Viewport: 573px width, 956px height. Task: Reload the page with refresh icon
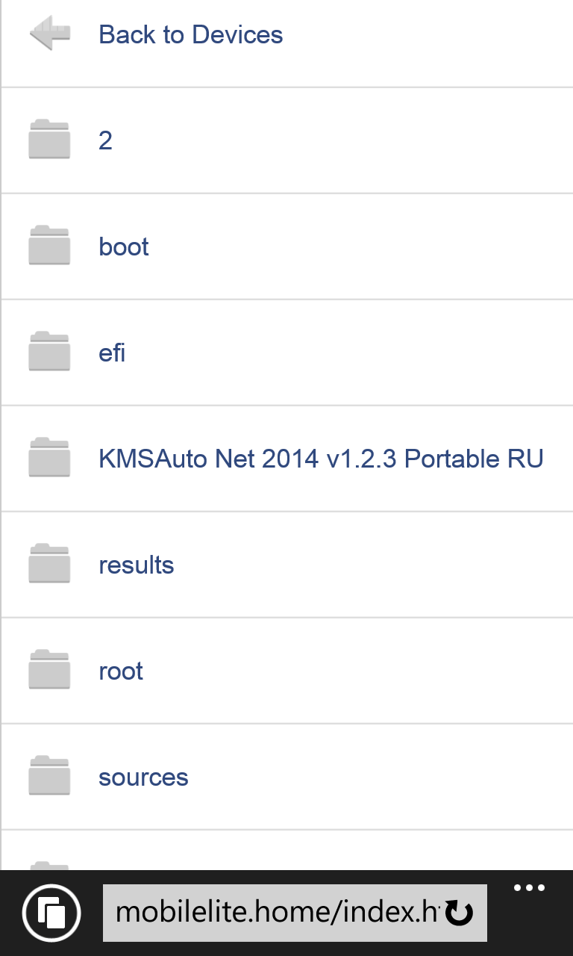(460, 913)
